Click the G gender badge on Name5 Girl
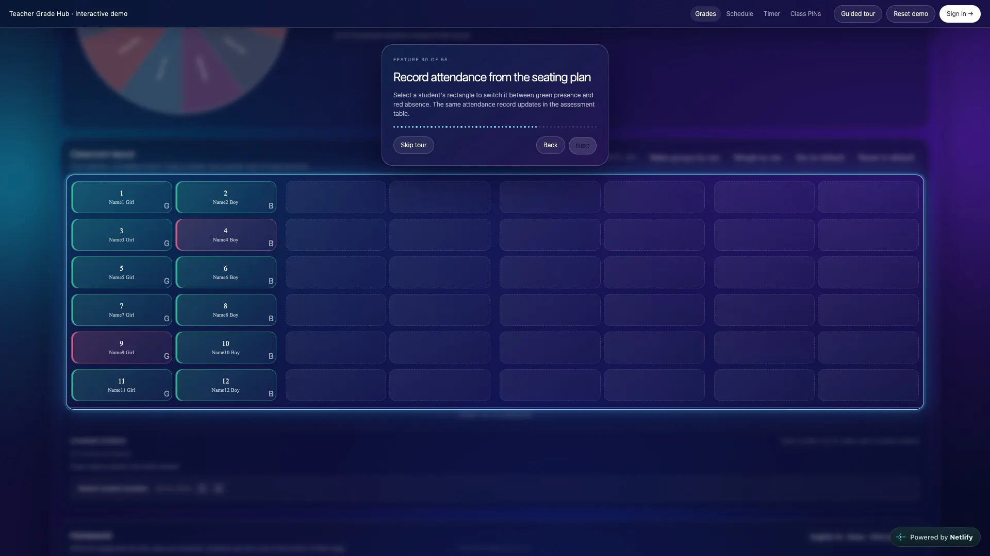The width and height of the screenshot is (990, 556). (167, 281)
